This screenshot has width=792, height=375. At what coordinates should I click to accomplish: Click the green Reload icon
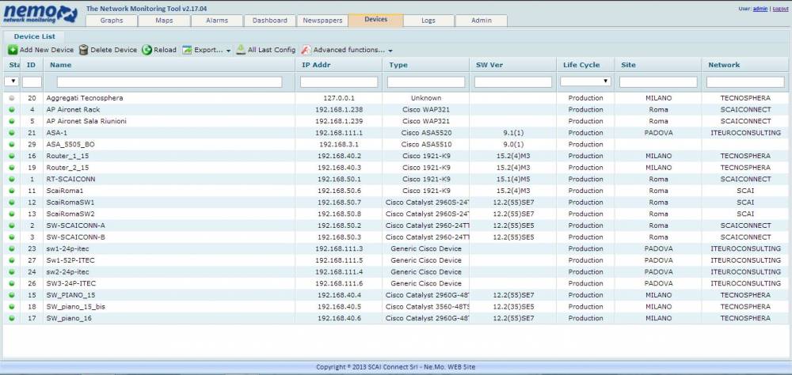[147, 50]
